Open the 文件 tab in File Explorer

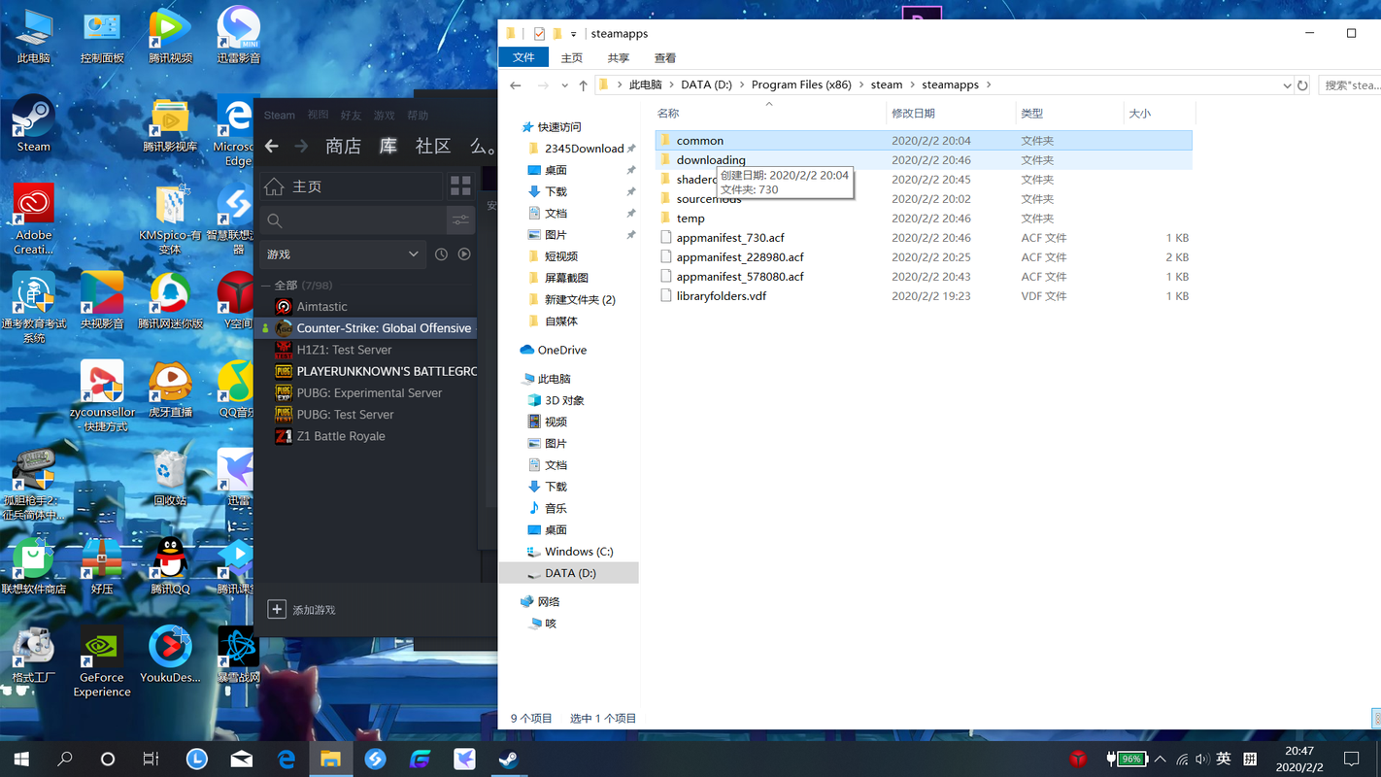coord(523,58)
